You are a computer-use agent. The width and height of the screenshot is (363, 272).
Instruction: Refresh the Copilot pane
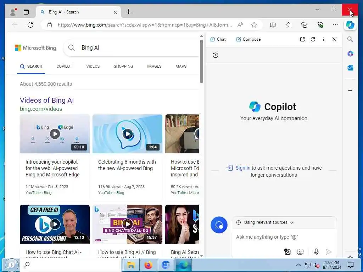pos(313,39)
